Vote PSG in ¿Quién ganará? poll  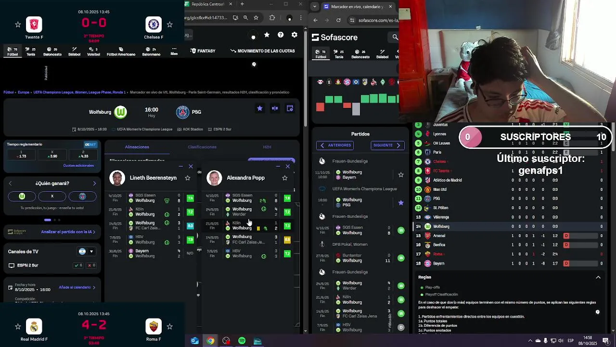point(82,196)
